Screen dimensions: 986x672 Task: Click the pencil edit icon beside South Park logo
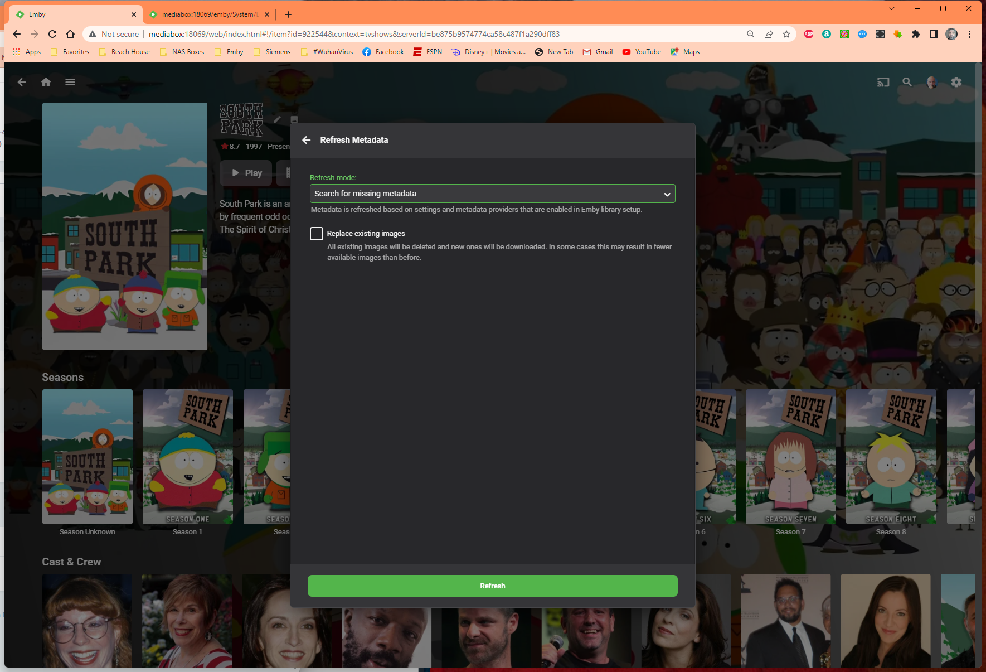pos(277,119)
